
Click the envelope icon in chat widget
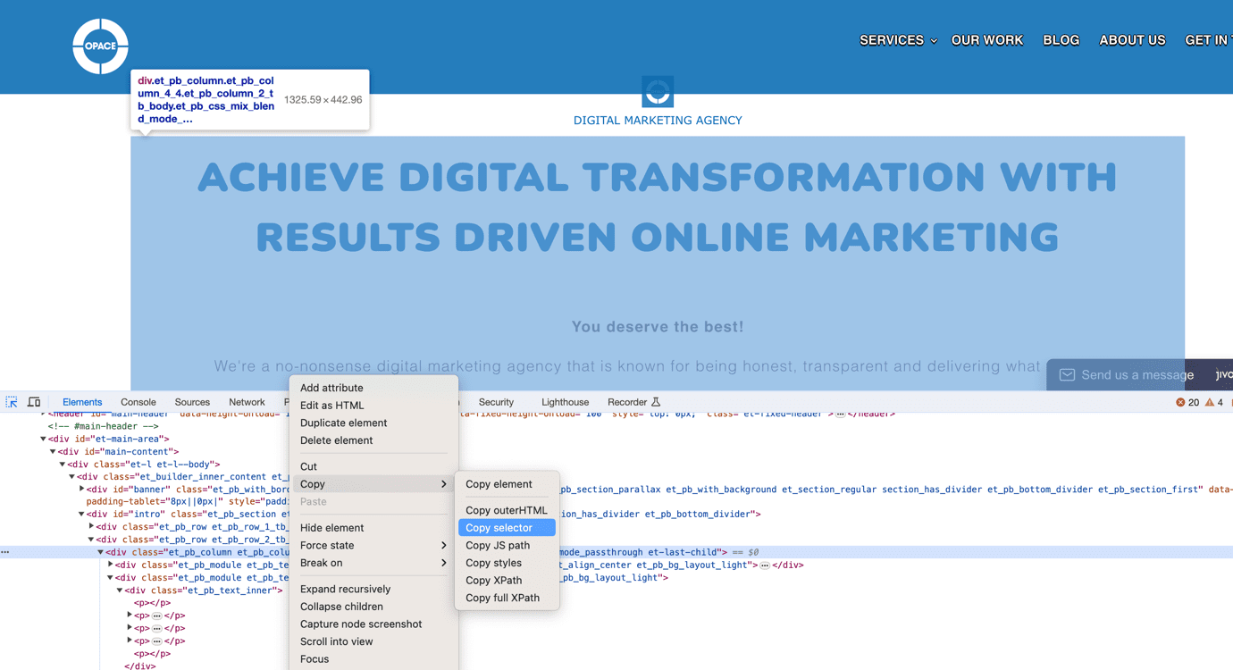pos(1067,375)
